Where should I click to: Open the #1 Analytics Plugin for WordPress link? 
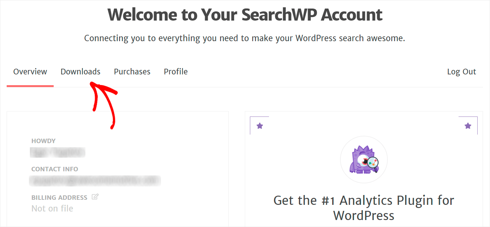click(x=364, y=208)
